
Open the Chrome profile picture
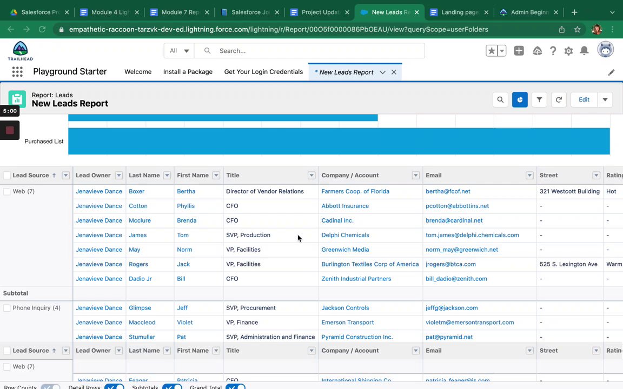pyautogui.click(x=597, y=29)
